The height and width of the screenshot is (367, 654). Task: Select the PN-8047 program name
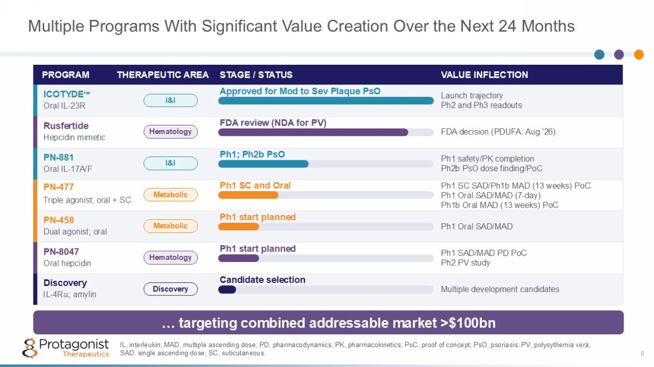pyautogui.click(x=61, y=251)
